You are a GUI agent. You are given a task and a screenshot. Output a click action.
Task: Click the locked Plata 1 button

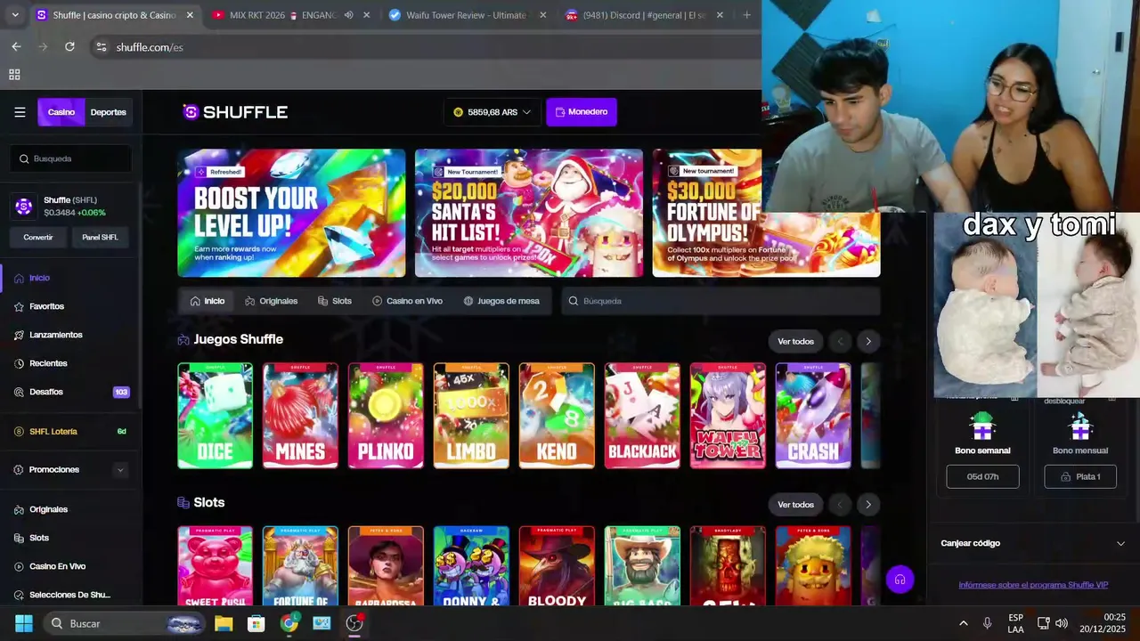[x=1080, y=476]
